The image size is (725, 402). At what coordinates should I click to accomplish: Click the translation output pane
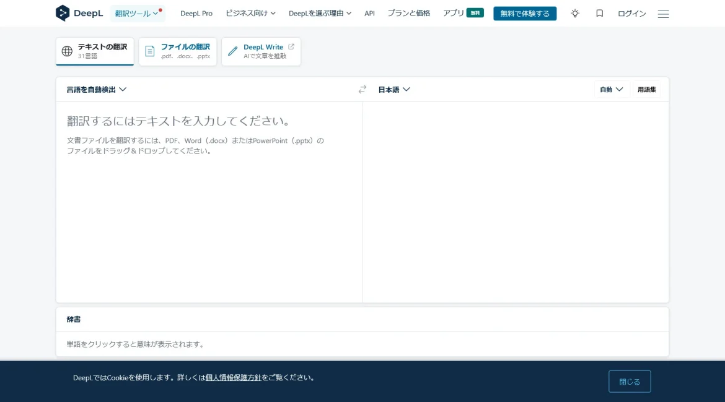[516, 202]
